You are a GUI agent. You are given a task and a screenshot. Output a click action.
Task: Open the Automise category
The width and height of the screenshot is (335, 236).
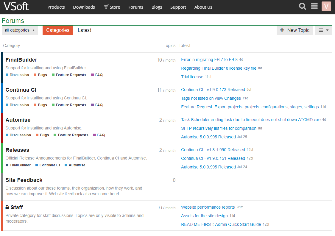click(18, 120)
